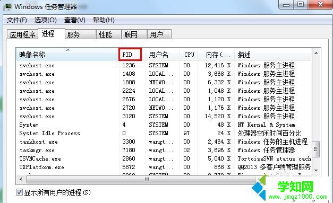Select svchost.exe row with PID 2224
Image resolution: width=333 pixels, height=203 pixels.
164,91
